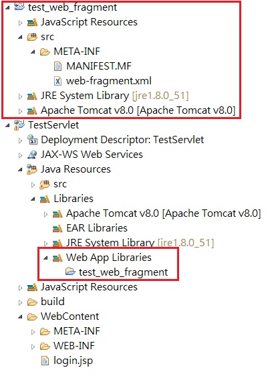
Task: Click JRE System Library icon in test_web_fragment
Action: [x=32, y=96]
